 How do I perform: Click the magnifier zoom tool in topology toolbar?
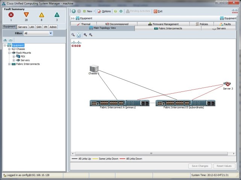pyautogui.click(x=73, y=35)
